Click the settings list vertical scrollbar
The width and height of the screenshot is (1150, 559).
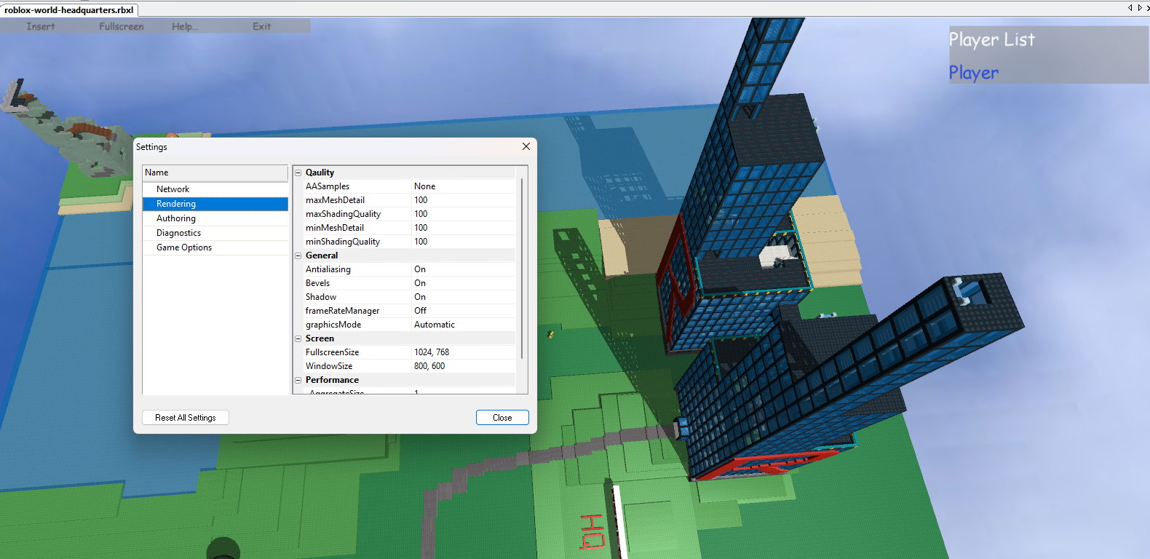click(522, 268)
